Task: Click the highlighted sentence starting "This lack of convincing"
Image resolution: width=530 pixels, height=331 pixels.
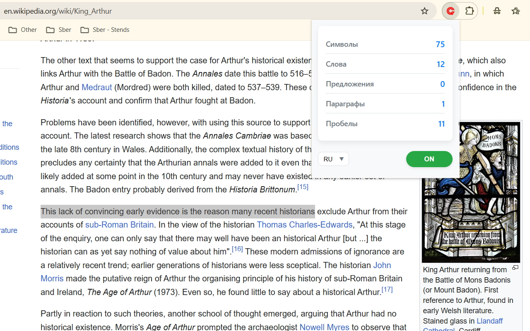Action: click(178, 211)
